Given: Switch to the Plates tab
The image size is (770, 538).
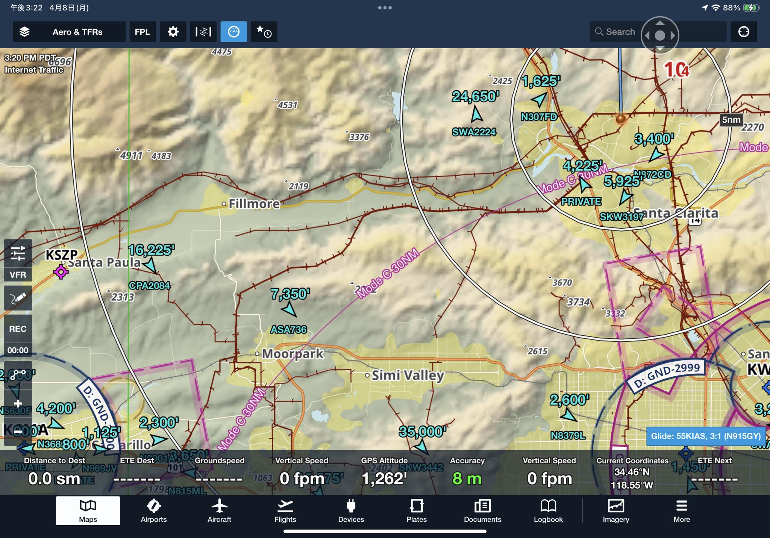Looking at the screenshot, I should (x=417, y=511).
